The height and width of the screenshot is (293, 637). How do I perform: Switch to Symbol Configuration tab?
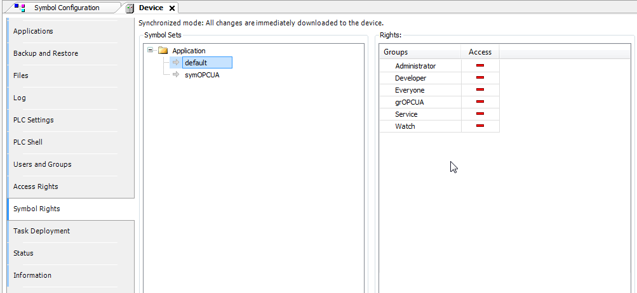(66, 8)
